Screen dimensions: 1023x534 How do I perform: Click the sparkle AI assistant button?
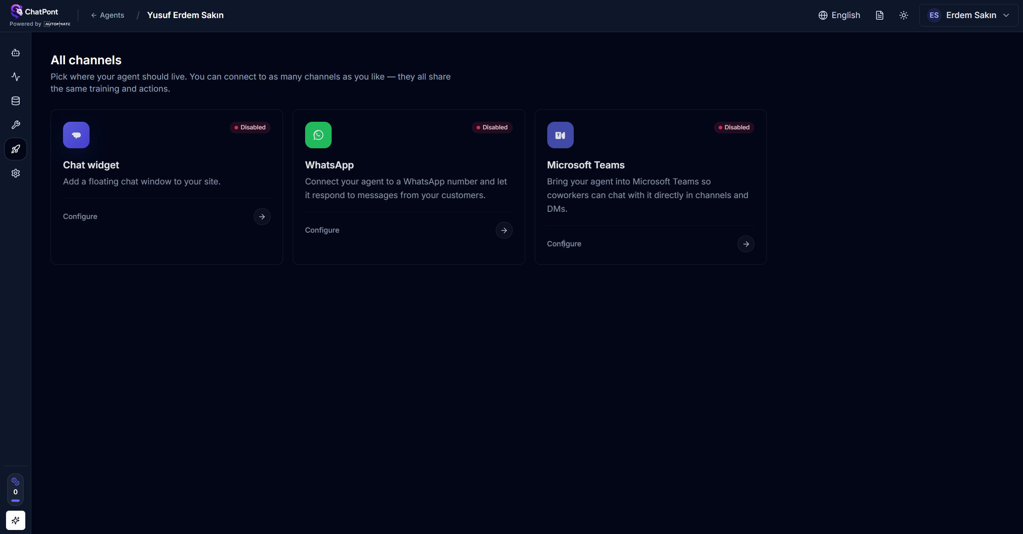[x=16, y=520]
